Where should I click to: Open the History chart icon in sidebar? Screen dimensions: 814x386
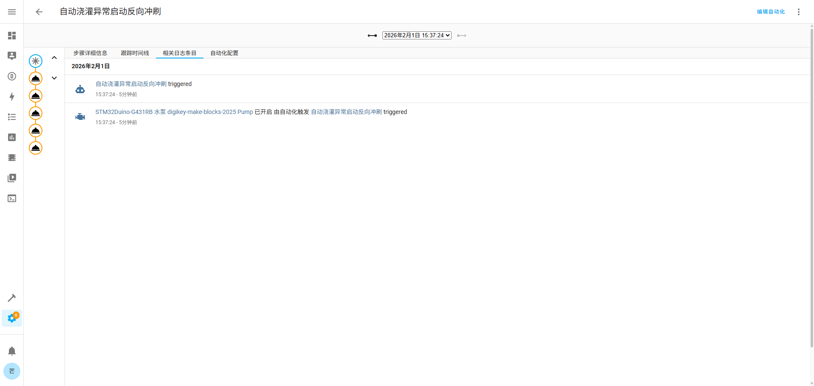point(12,137)
